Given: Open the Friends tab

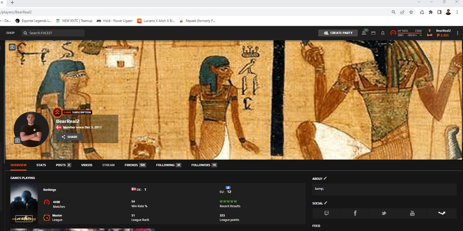Looking at the screenshot, I should pyautogui.click(x=135, y=165).
